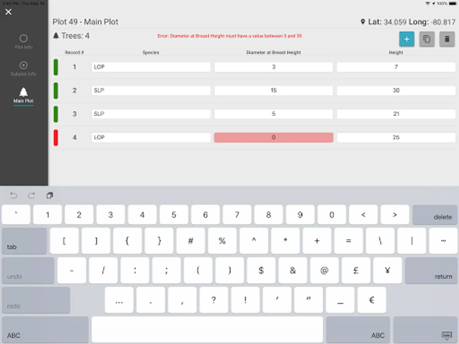
Task: Edit species field of record 1 (LOP)
Action: [151, 67]
